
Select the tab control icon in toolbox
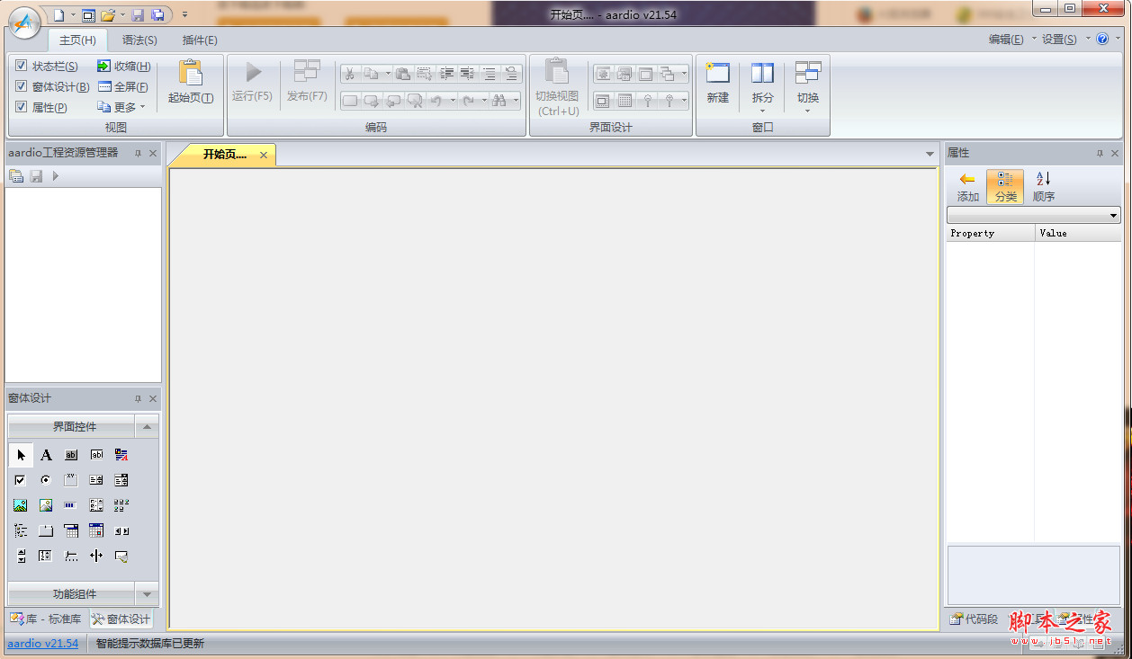click(46, 530)
